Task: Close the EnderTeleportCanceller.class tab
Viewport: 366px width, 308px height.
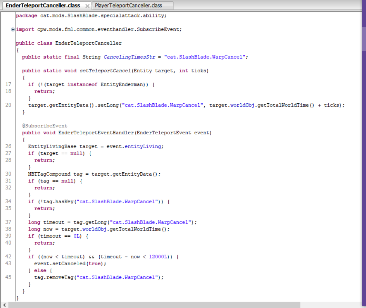Action: point(87,6)
